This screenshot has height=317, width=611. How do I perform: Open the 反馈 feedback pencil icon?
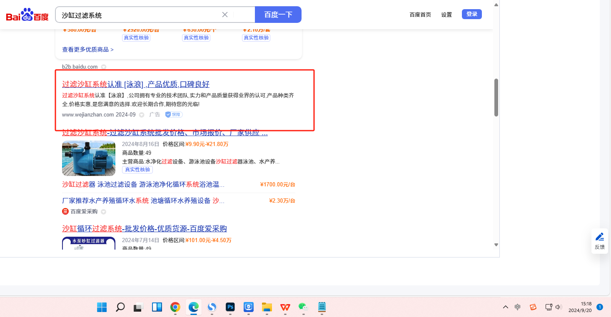[x=599, y=237]
